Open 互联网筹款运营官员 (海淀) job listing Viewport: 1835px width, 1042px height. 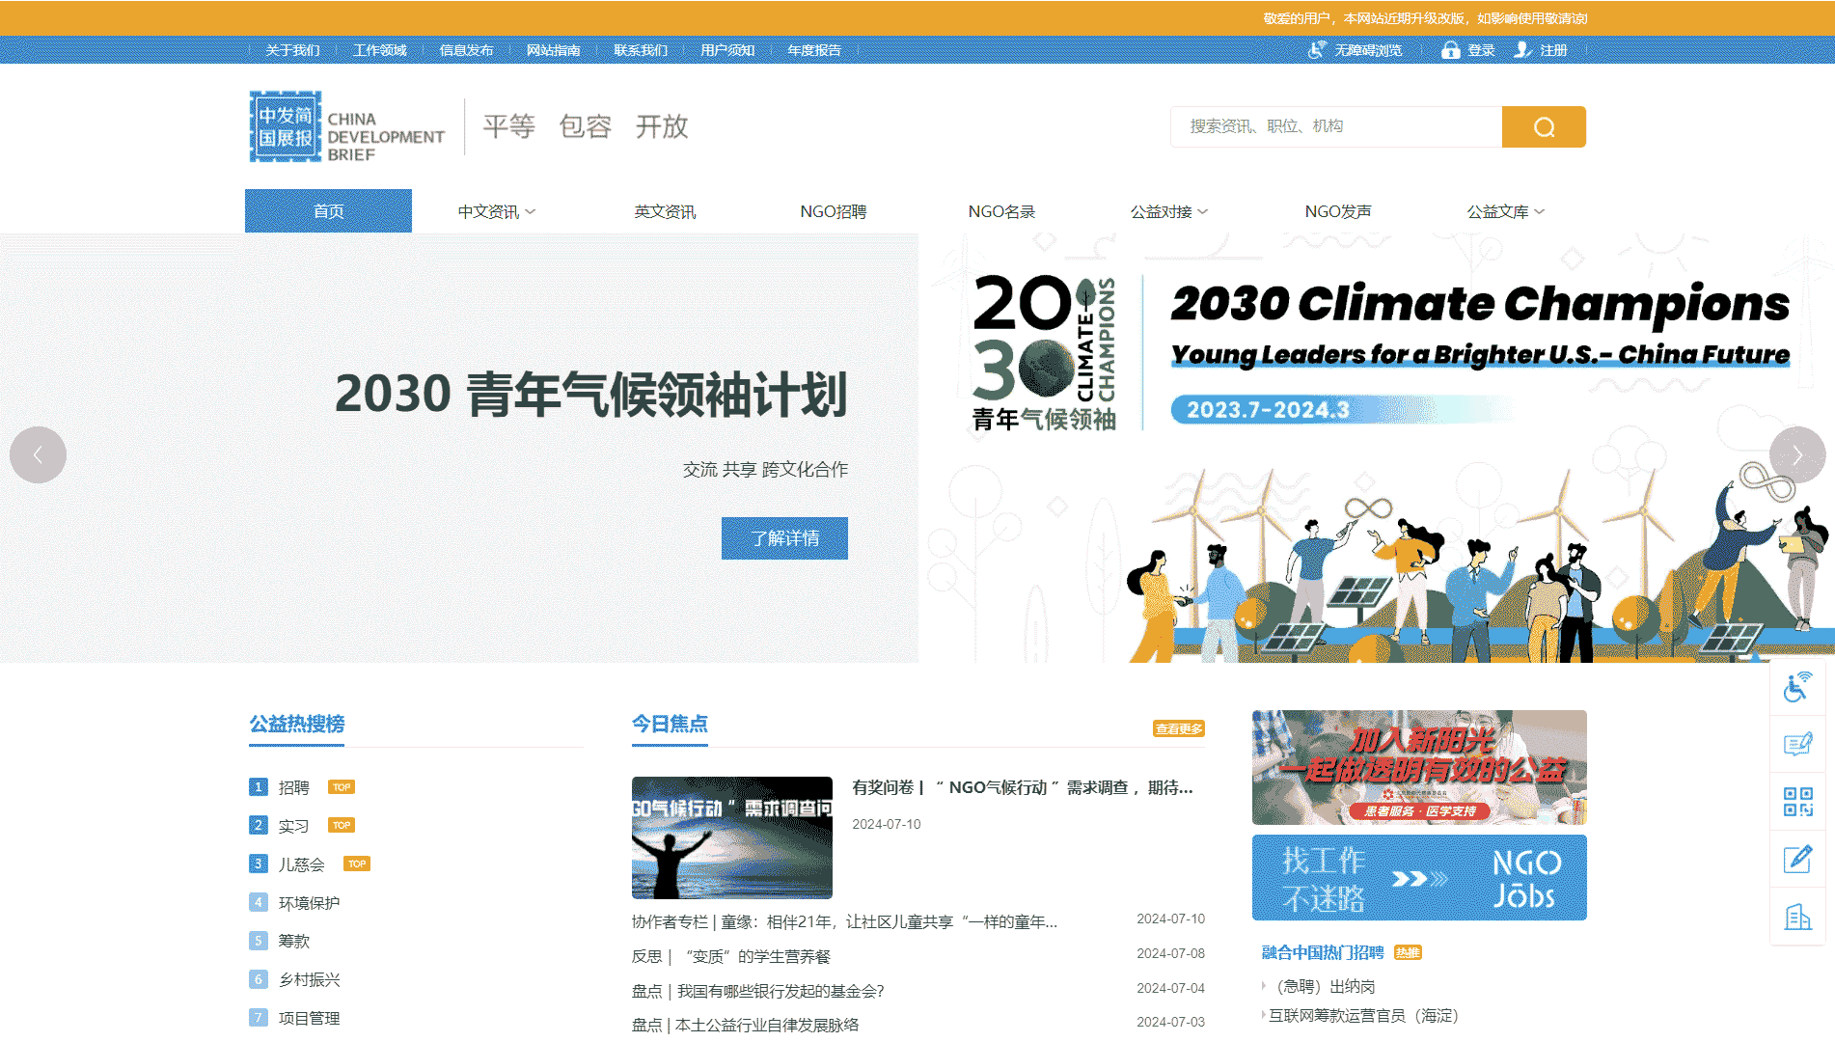[x=1363, y=1016]
